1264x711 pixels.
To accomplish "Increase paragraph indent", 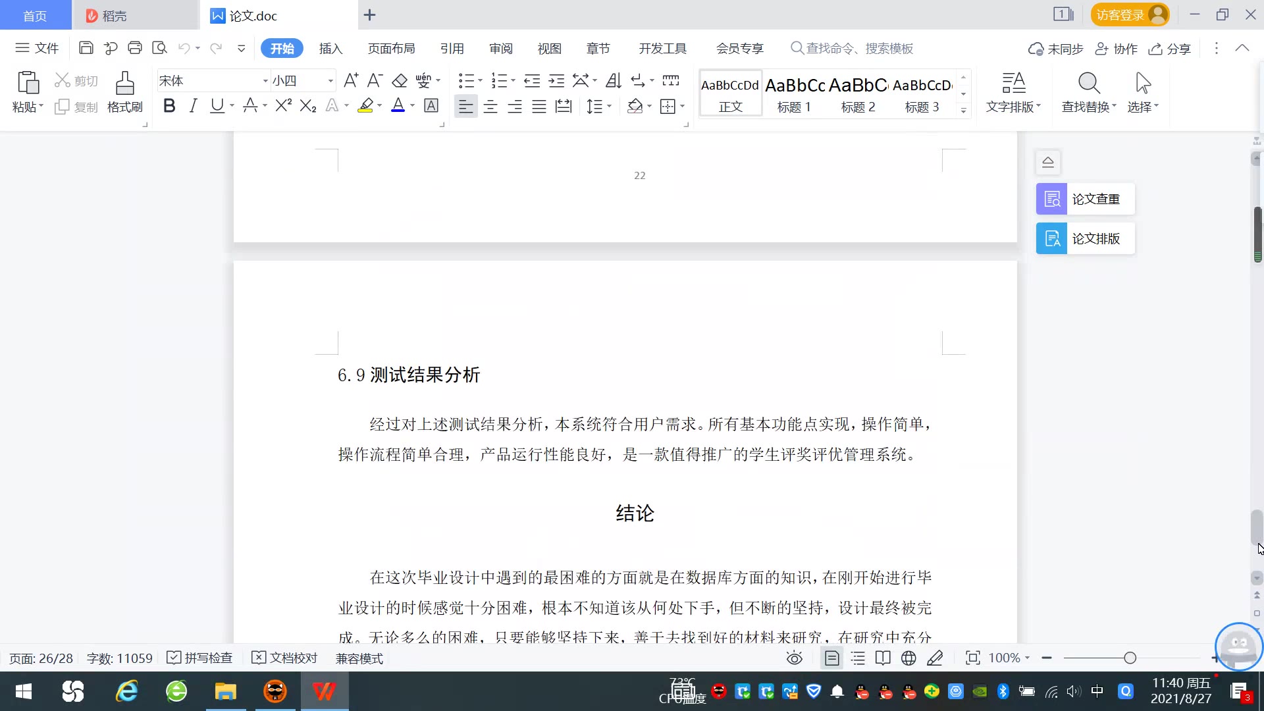I will point(557,81).
